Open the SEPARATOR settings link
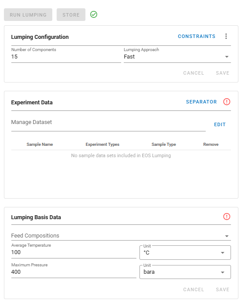This screenshot has width=241, height=303. [201, 102]
